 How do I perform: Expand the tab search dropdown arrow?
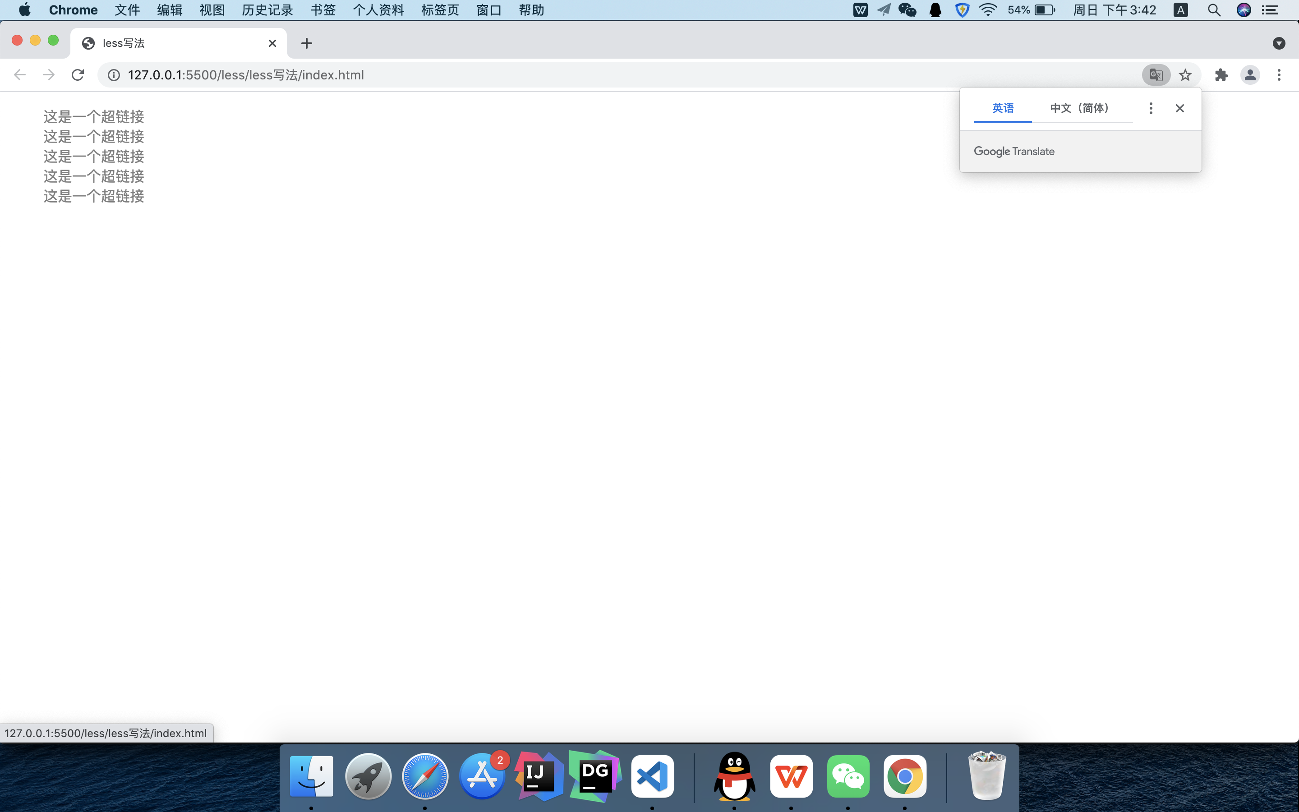[x=1279, y=43]
